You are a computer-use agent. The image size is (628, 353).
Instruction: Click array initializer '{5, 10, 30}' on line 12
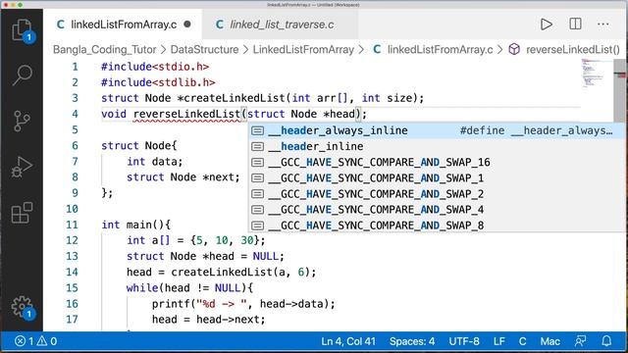227,240
